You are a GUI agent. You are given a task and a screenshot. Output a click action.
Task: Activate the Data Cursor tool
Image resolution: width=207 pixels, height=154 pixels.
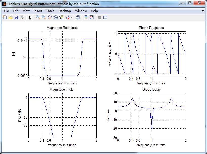coord(61,17)
